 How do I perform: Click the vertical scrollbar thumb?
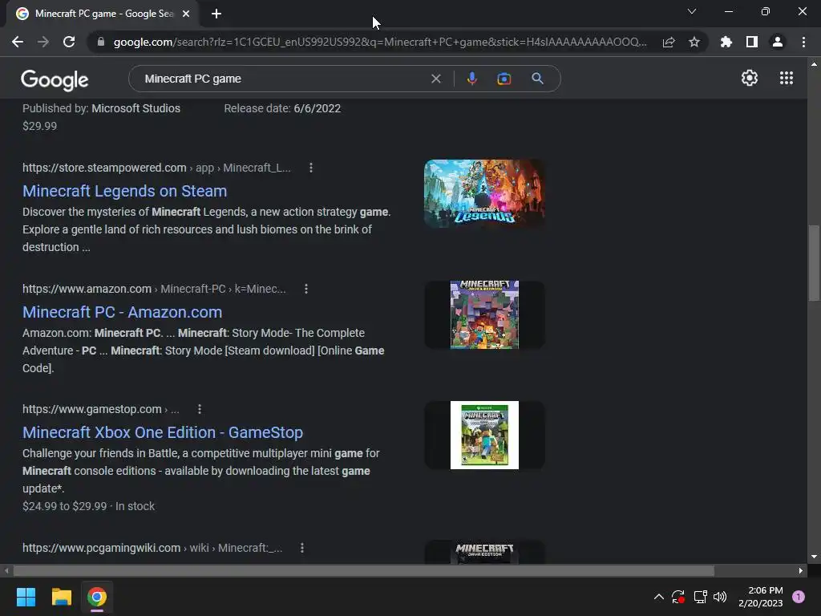814,263
